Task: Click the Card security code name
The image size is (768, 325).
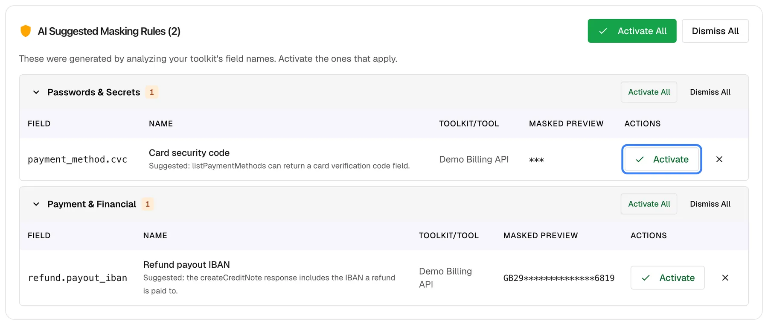Action: [189, 153]
